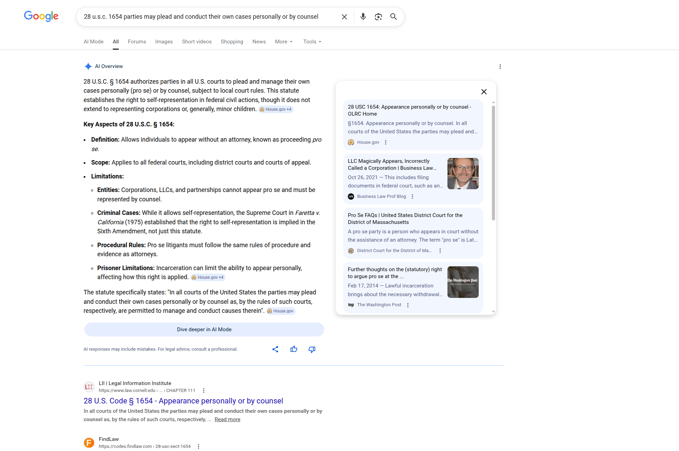Switch to the Images tab
This screenshot has width=679, height=451.
(x=164, y=42)
